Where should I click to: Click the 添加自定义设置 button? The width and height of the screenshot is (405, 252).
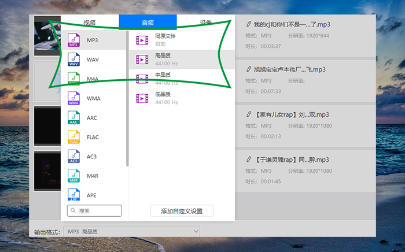click(x=182, y=211)
